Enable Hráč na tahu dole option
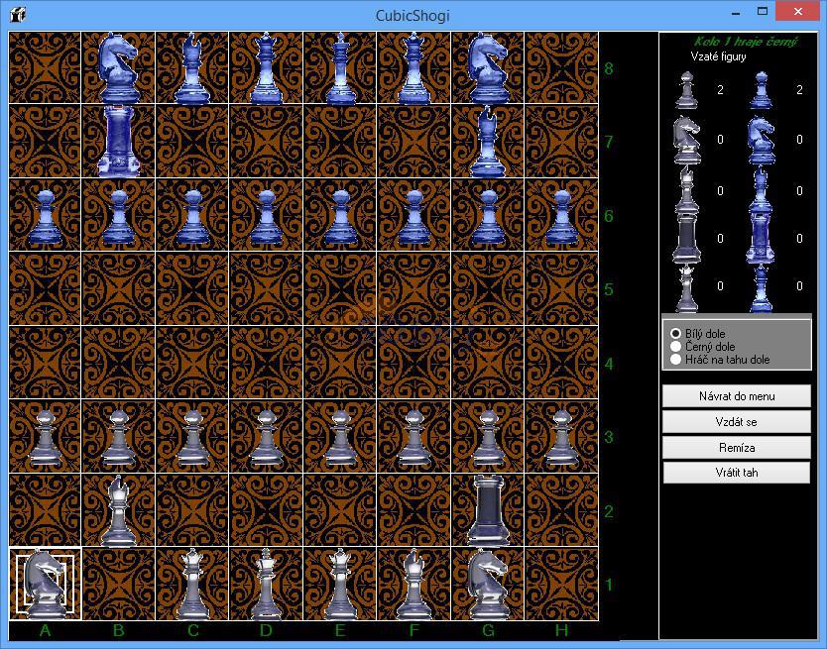 (x=674, y=360)
